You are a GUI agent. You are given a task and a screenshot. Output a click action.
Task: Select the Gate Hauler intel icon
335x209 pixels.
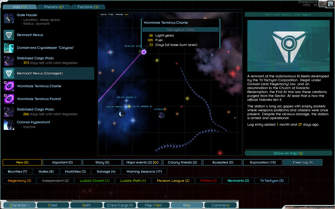[x=9, y=19]
